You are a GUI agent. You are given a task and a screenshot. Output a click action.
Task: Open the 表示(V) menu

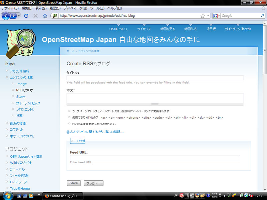tap(41, 8)
